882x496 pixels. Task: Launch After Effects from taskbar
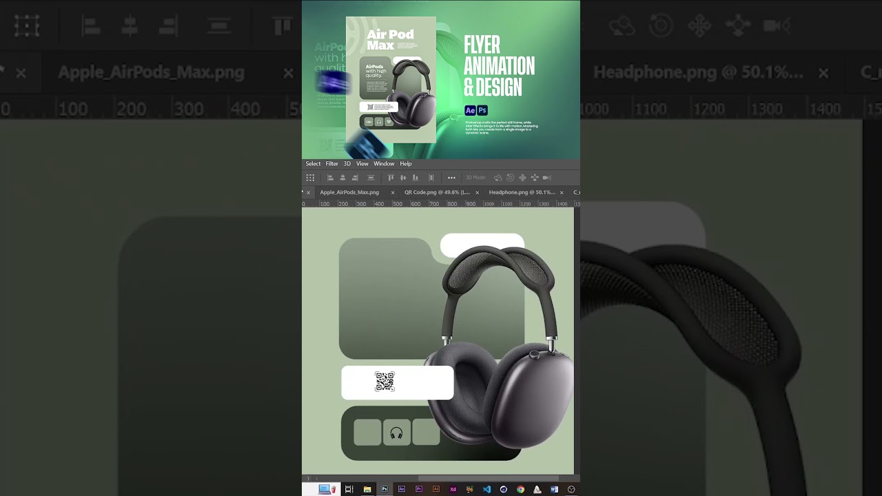(x=402, y=489)
